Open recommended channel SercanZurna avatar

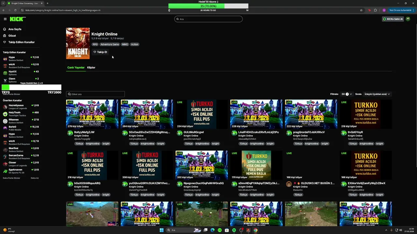[5, 157]
